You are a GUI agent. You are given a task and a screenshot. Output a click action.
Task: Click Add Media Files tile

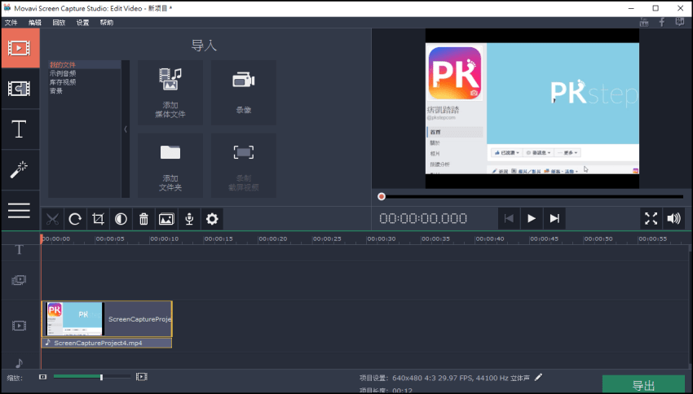(x=170, y=93)
